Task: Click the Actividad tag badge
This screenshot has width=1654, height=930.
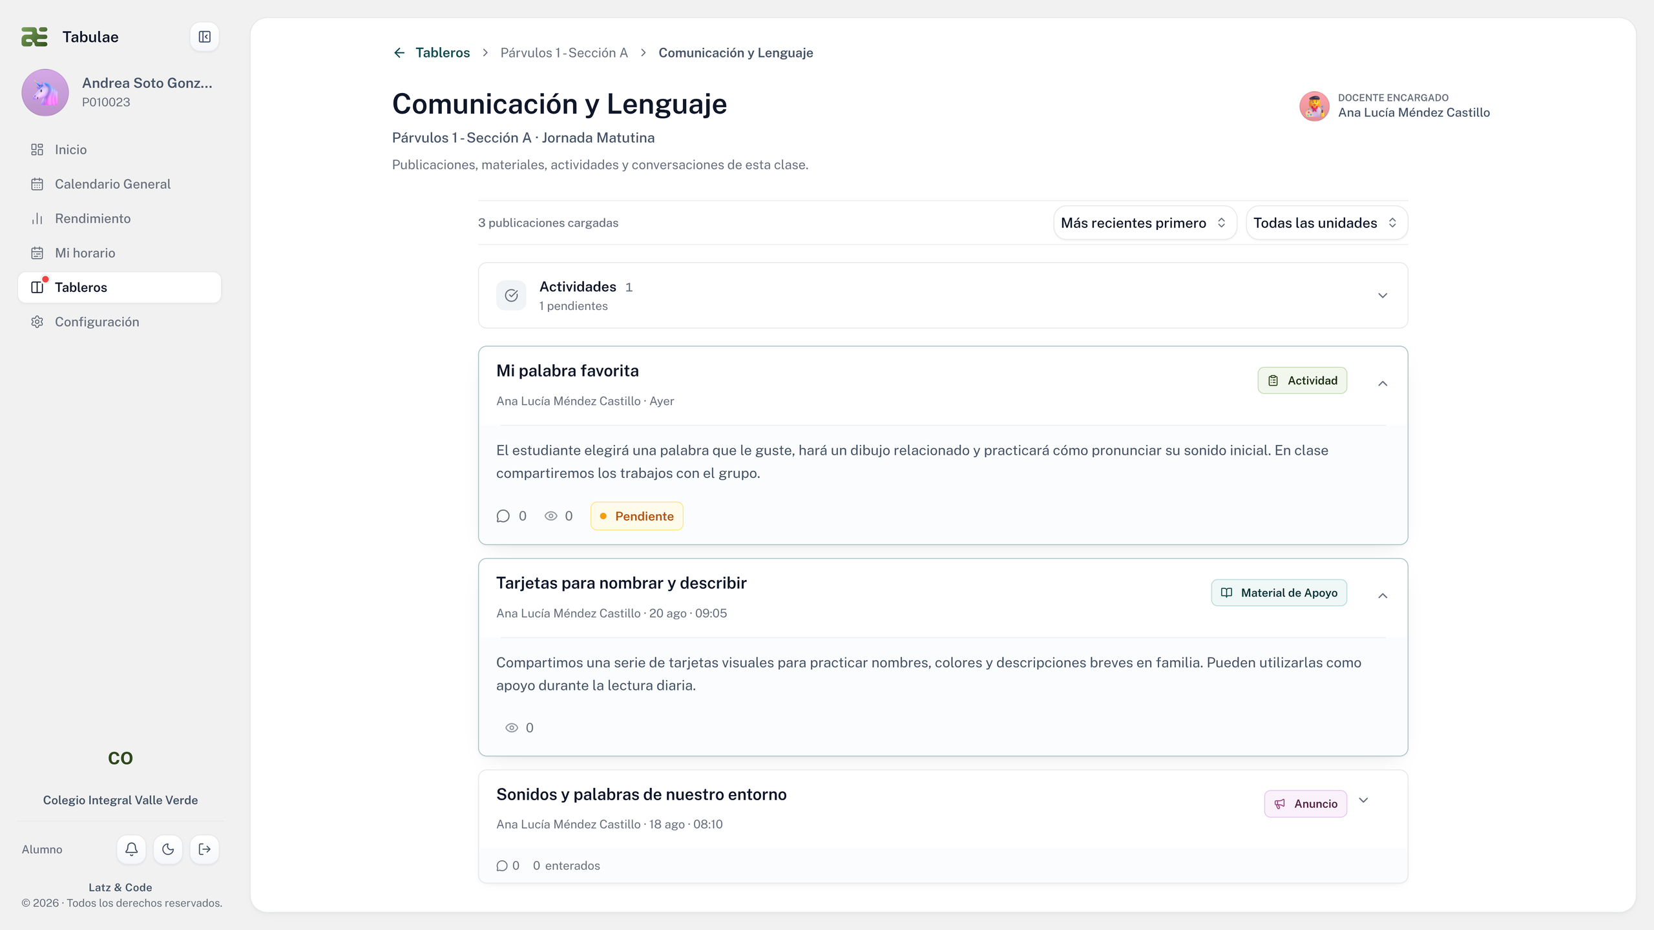Action: pos(1302,380)
